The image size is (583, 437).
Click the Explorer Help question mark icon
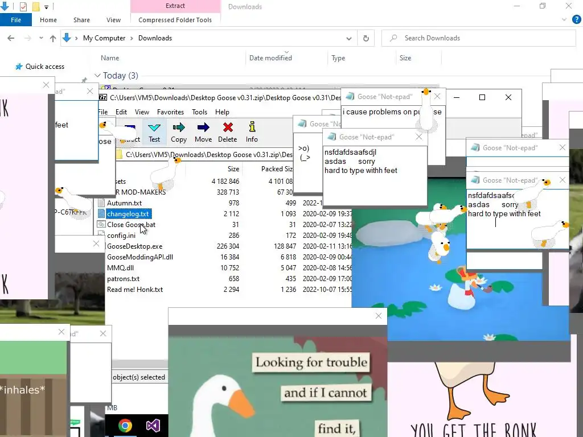(x=576, y=20)
